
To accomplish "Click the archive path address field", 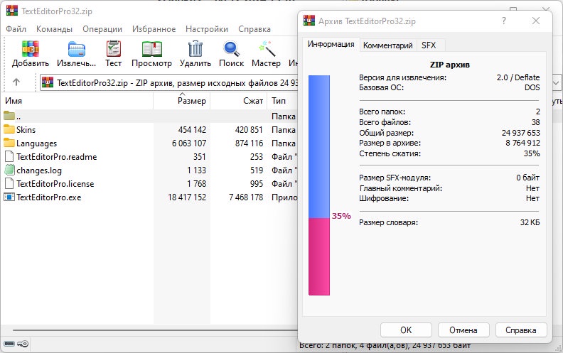I will (x=168, y=83).
